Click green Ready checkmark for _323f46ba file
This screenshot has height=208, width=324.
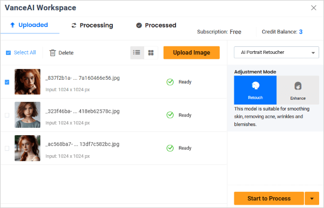tap(170, 115)
